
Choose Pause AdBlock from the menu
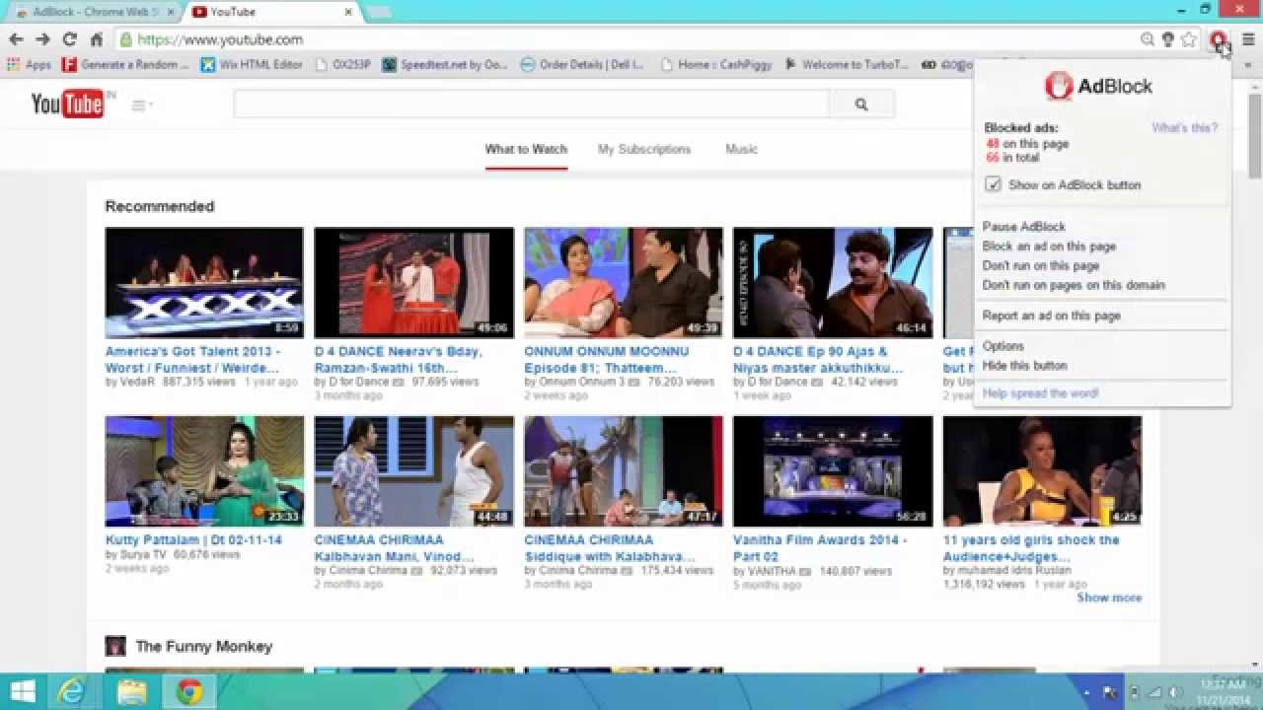pyautogui.click(x=1023, y=227)
